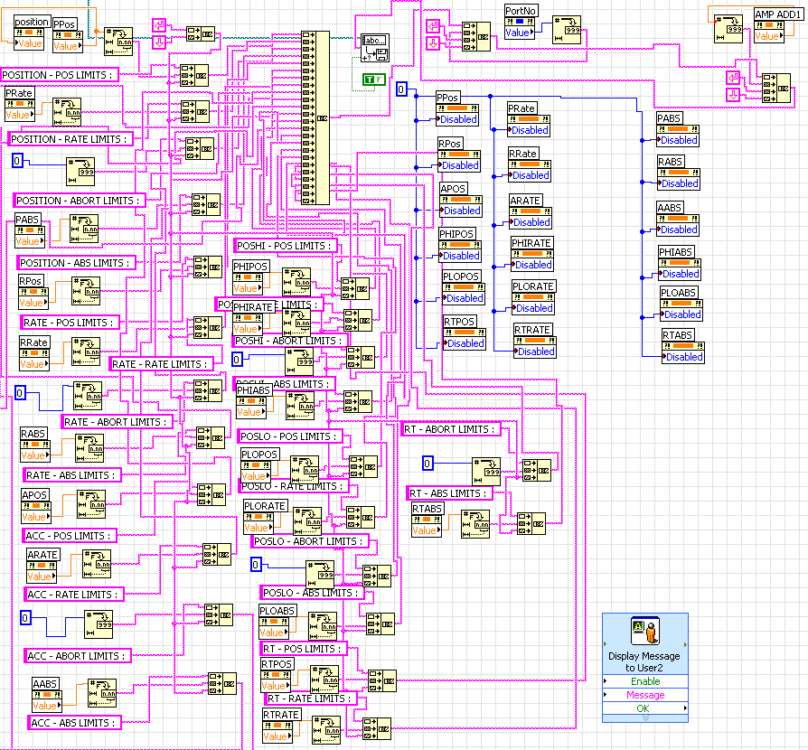The image size is (808, 750).
Task: Click decimal string function left of AMP ADD1
Action: tap(728, 29)
